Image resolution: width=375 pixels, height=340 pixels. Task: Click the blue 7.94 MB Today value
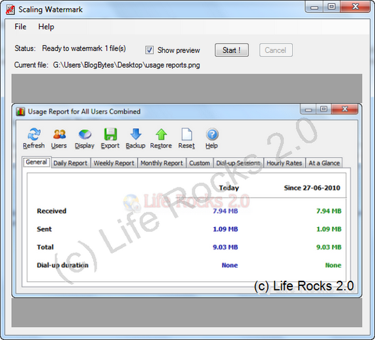tap(226, 211)
